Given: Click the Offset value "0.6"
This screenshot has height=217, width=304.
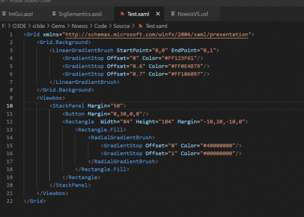Looking at the screenshot, I should [137, 66].
